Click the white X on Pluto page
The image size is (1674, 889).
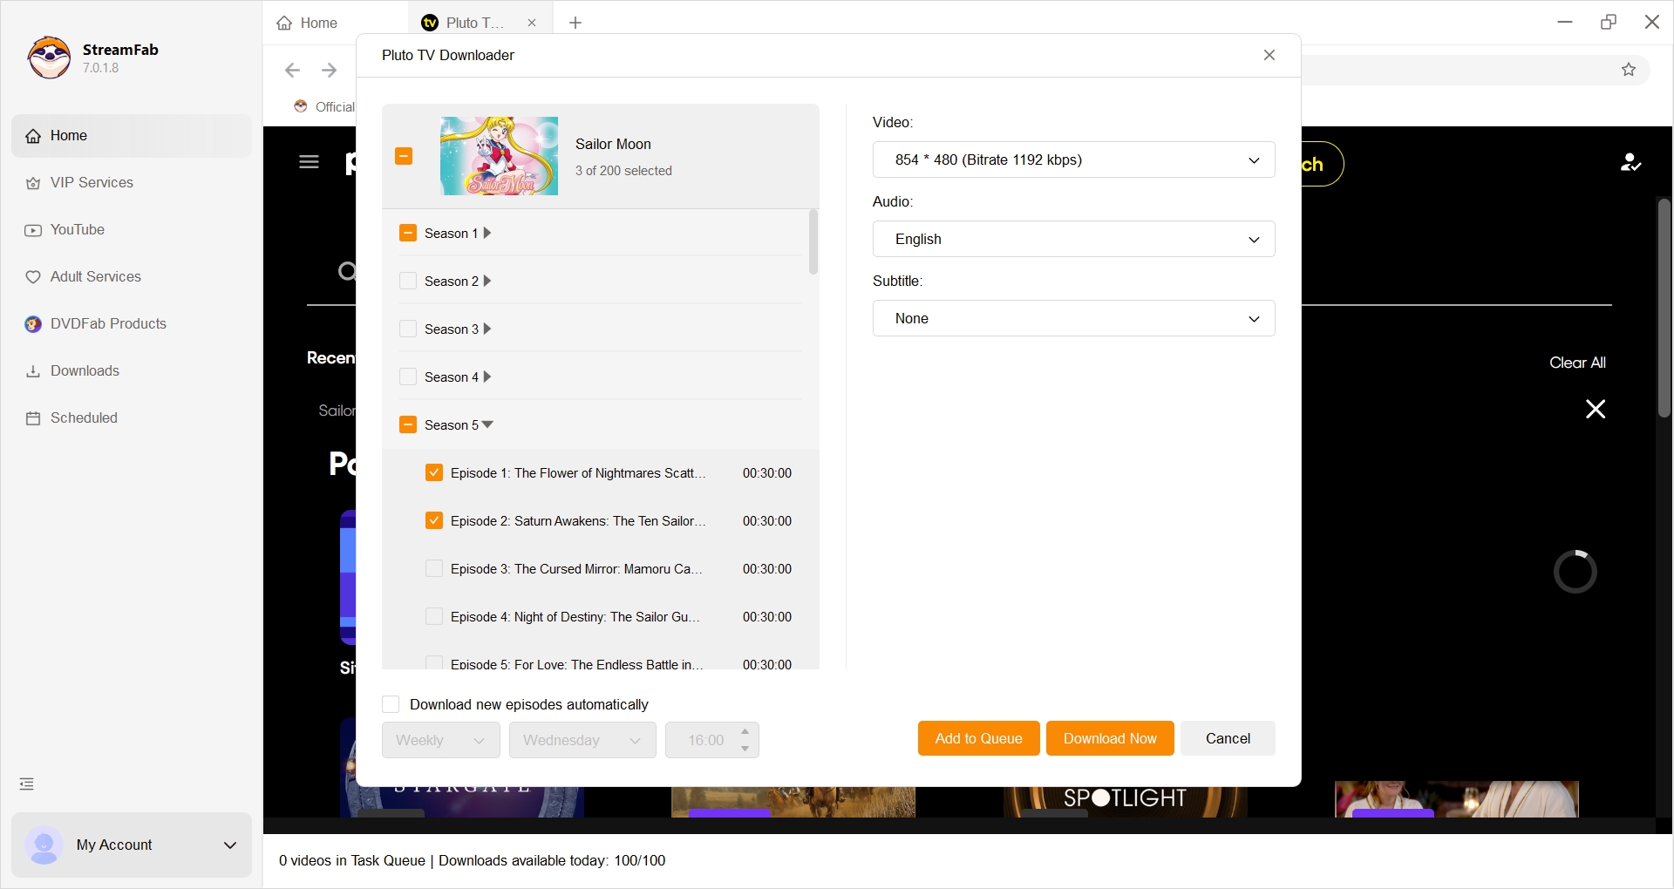(x=1596, y=409)
